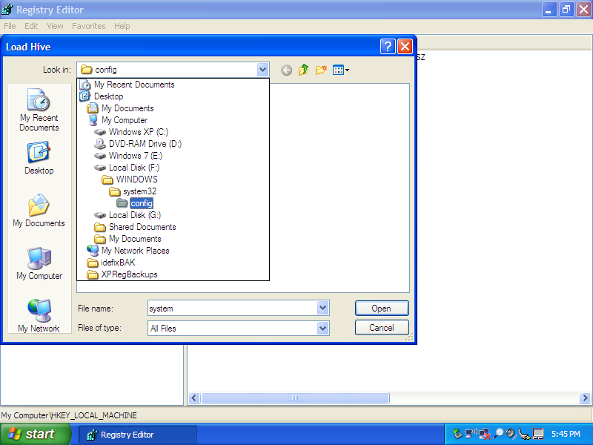Click the Load Hive help question button

[388, 47]
